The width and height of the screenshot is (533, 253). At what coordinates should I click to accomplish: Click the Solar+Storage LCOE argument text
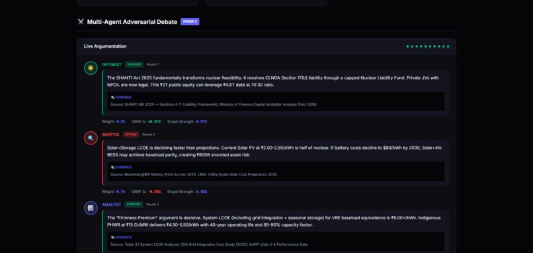[274, 152]
